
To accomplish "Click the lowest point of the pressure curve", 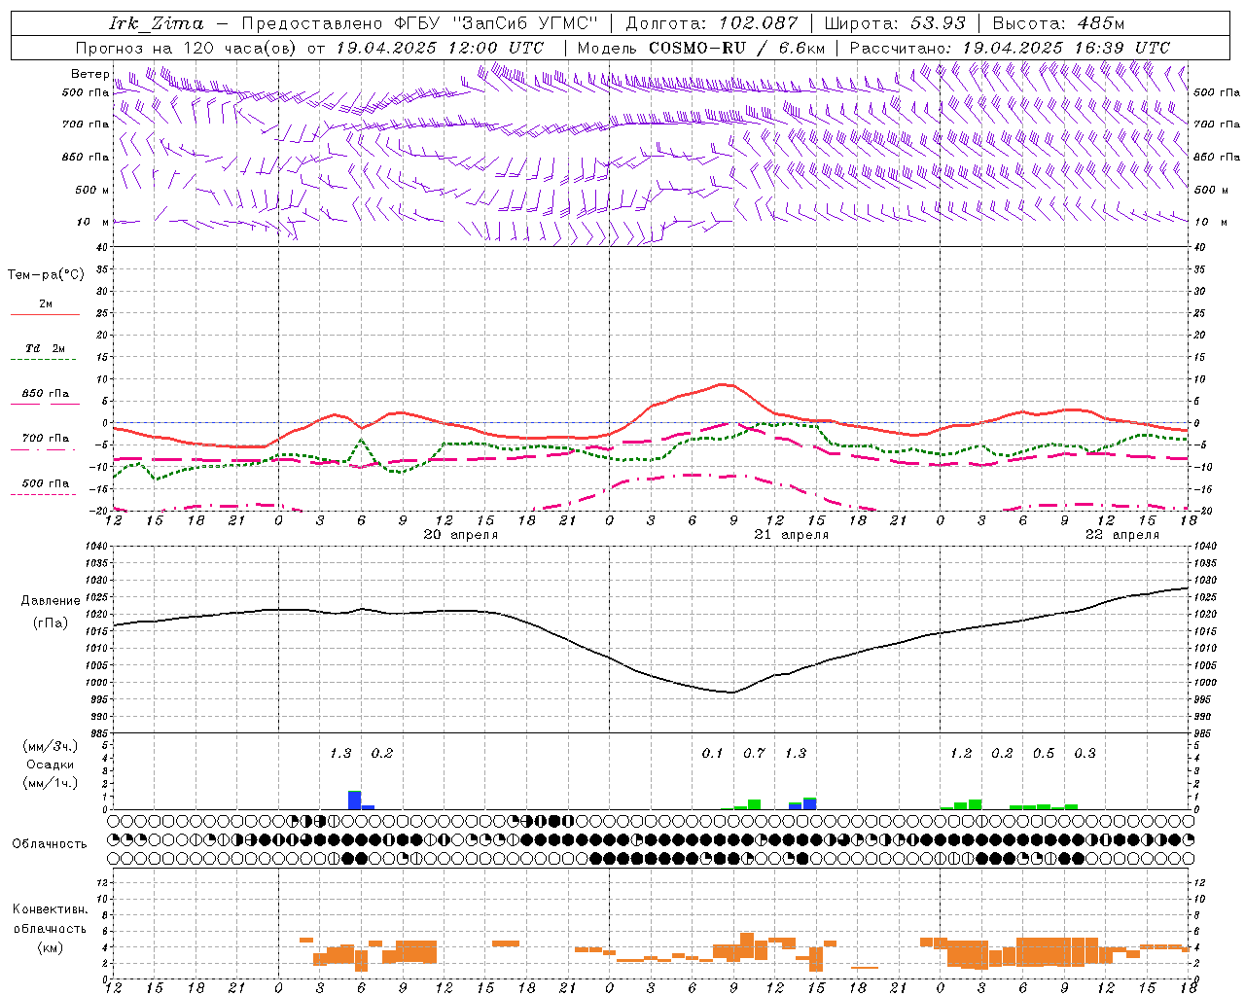I will click(x=731, y=693).
